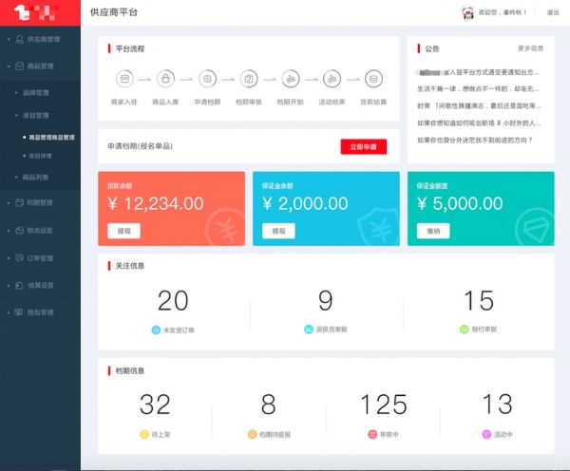Image resolution: width=570 pixels, height=471 pixels.
Task: Open 更多信息 link in 公告 panel
Action: (x=530, y=47)
